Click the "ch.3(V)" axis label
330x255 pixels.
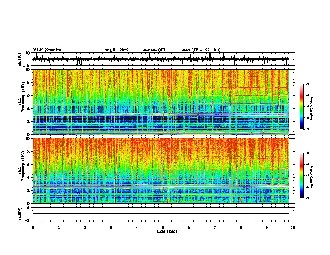click(x=20, y=214)
